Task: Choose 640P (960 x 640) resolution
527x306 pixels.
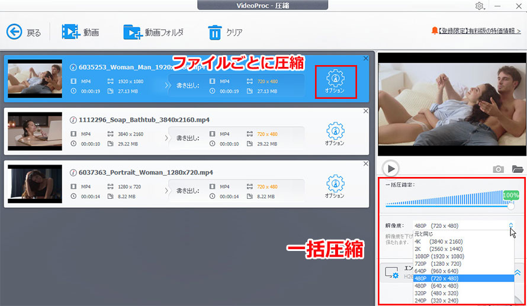Action: (x=464, y=271)
